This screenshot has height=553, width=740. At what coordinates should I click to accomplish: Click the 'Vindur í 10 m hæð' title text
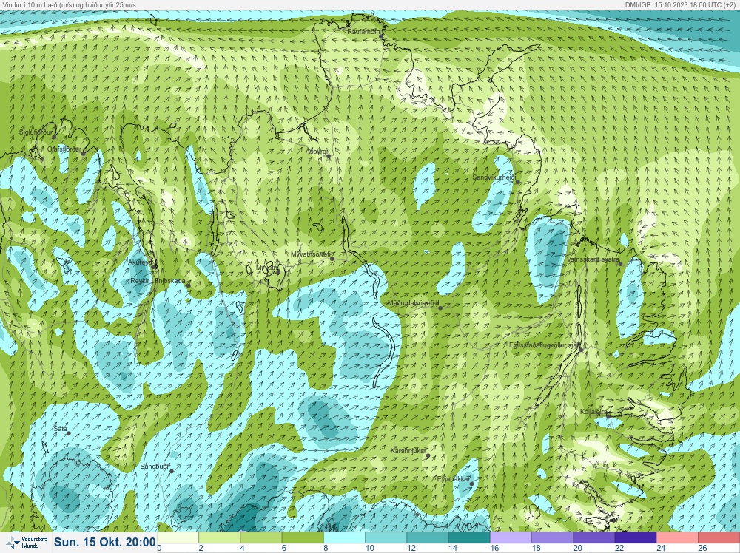[70, 4]
